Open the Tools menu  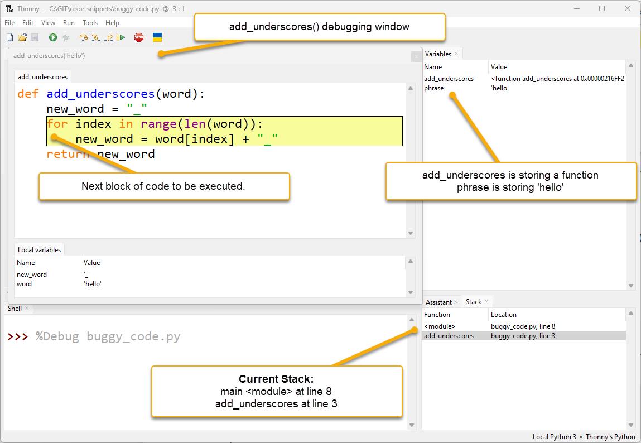[90, 23]
